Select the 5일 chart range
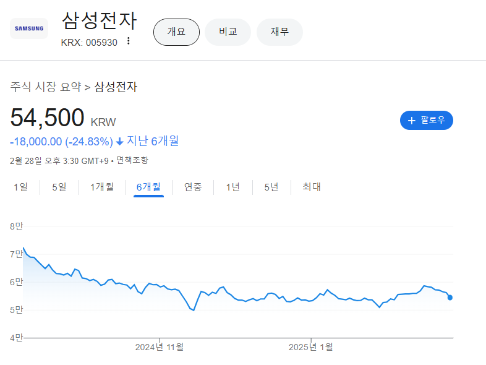486x365 pixels. tap(59, 187)
